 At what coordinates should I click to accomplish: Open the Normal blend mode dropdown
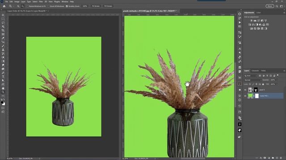click(253, 80)
